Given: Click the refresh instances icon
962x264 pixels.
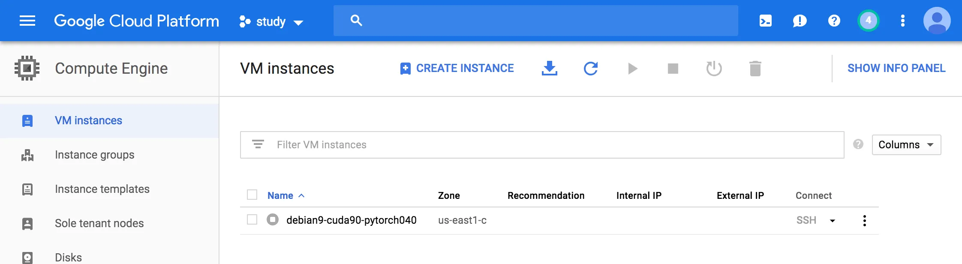Looking at the screenshot, I should [x=591, y=68].
